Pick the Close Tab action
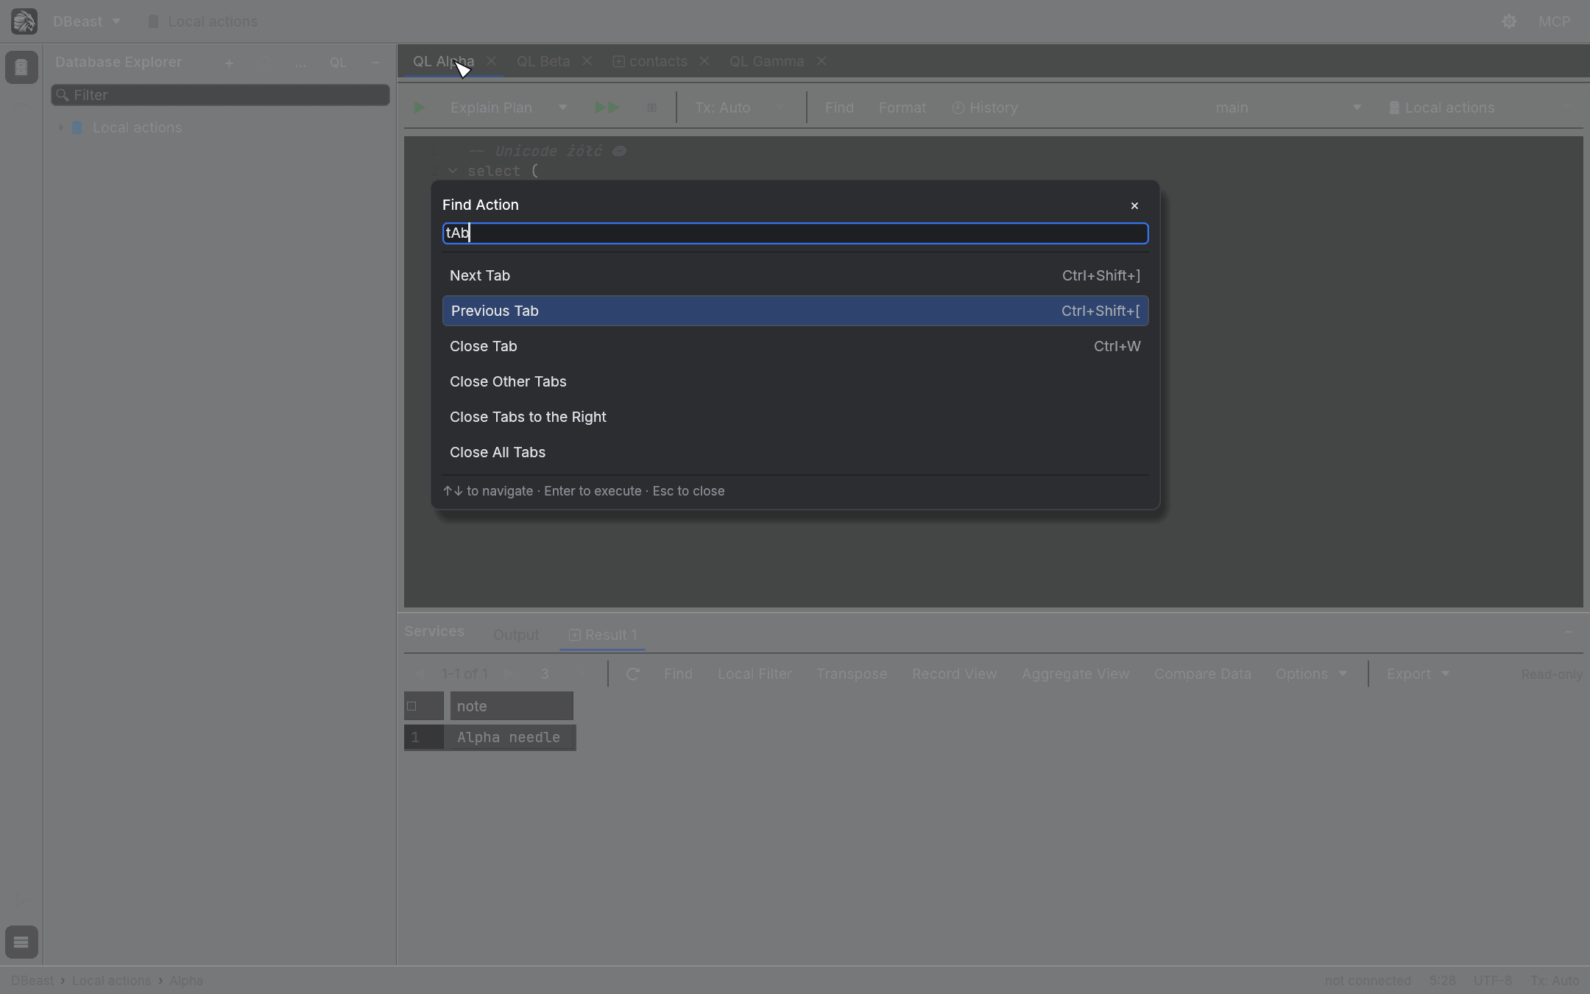Image resolution: width=1590 pixels, height=994 pixels. [x=795, y=346]
